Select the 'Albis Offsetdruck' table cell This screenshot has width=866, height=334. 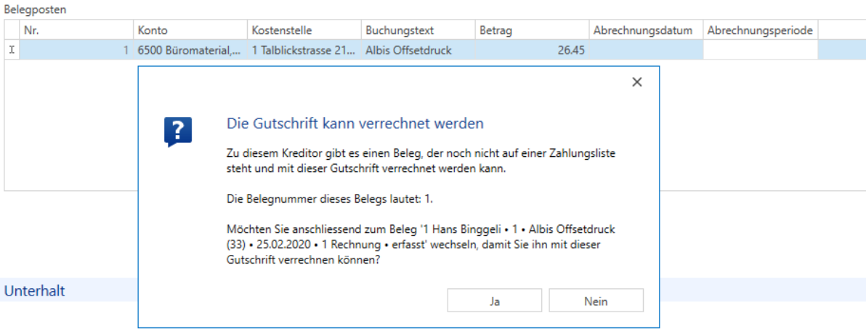[x=418, y=50]
